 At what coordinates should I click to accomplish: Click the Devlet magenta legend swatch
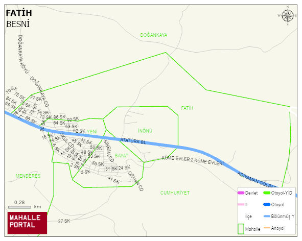241,192
